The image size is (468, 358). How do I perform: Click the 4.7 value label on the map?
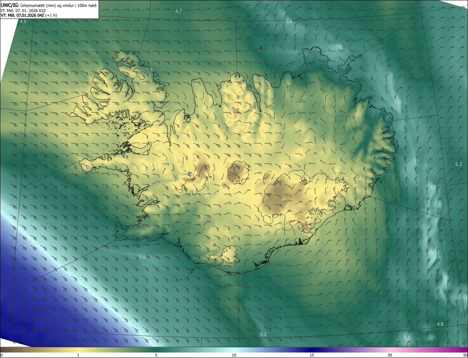click(178, 11)
